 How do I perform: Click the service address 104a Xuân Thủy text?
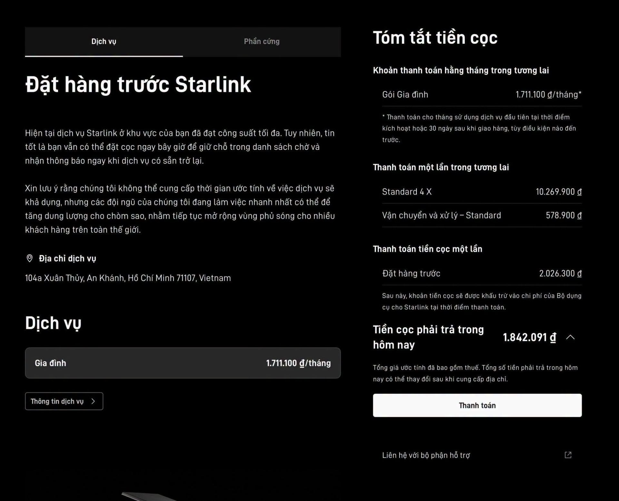[x=128, y=278]
